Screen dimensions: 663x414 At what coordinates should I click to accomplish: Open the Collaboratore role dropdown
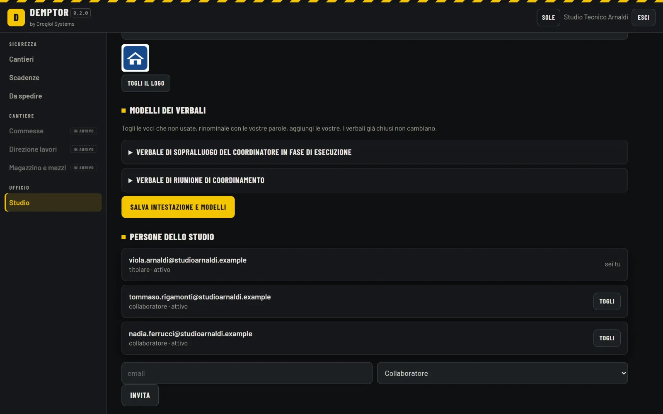tap(502, 373)
